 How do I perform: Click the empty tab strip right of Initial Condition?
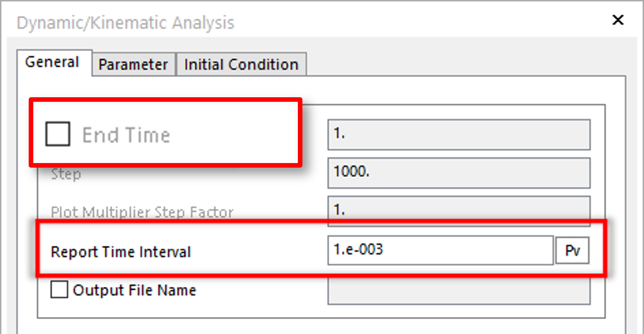456,65
